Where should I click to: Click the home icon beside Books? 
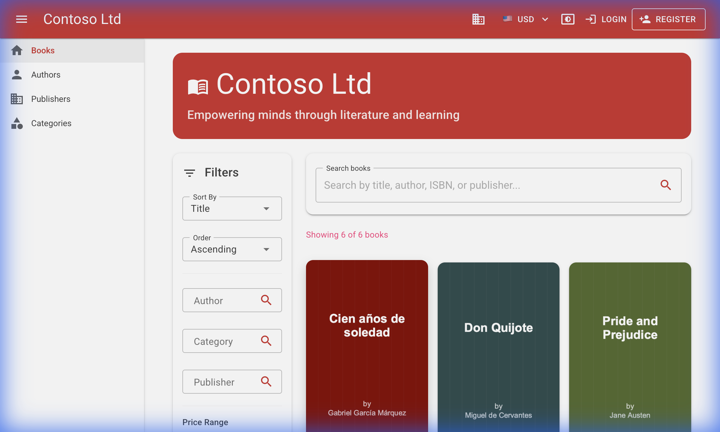17,50
